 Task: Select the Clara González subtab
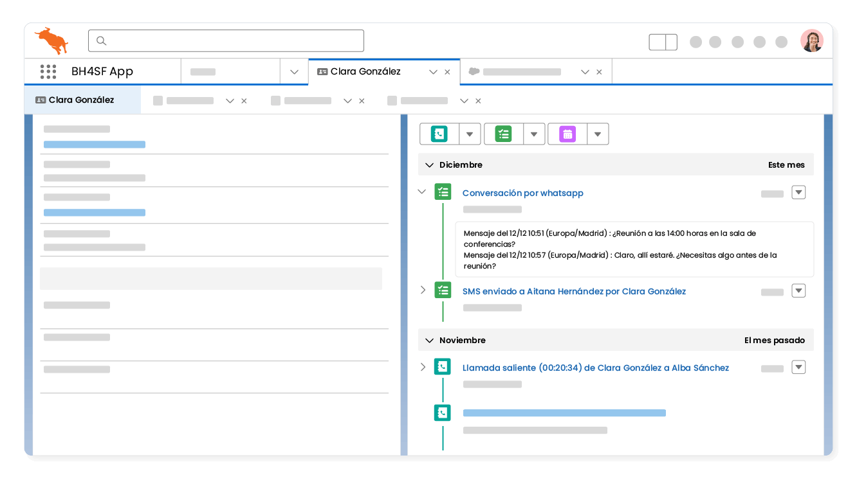coord(81,100)
